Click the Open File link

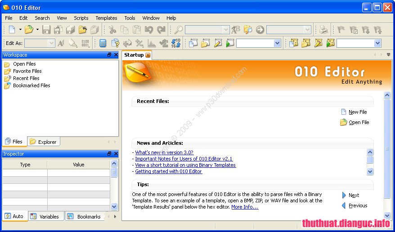tap(355, 122)
